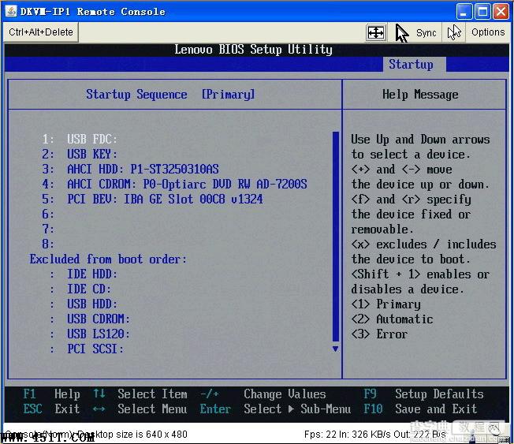Click the Java icon in title bar

tap(11, 12)
